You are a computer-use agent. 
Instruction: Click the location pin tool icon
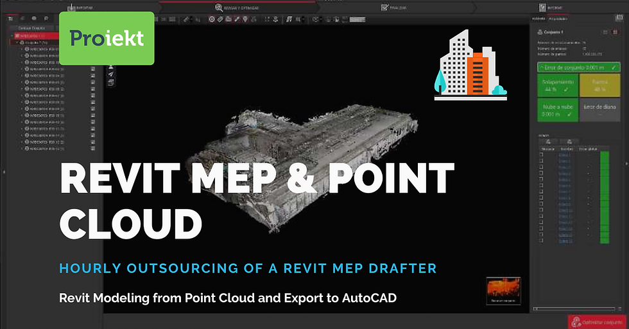click(245, 19)
